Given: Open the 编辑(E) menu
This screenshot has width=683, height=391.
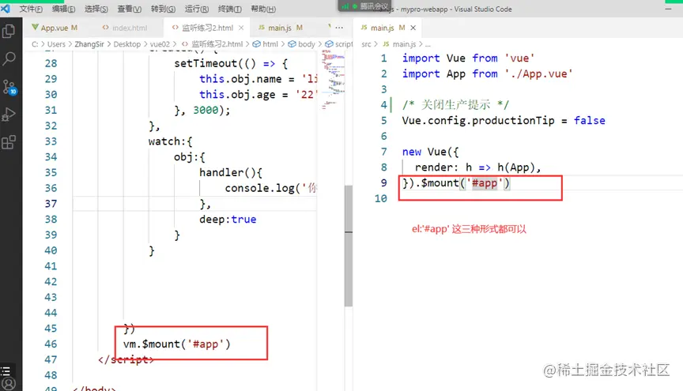Looking at the screenshot, I should point(63,9).
